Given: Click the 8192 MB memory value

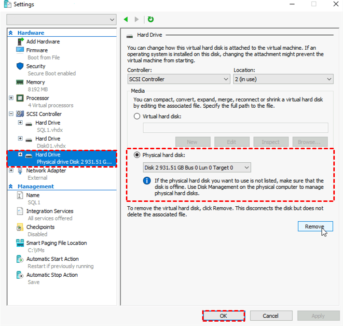Looking at the screenshot, I should [38, 89].
